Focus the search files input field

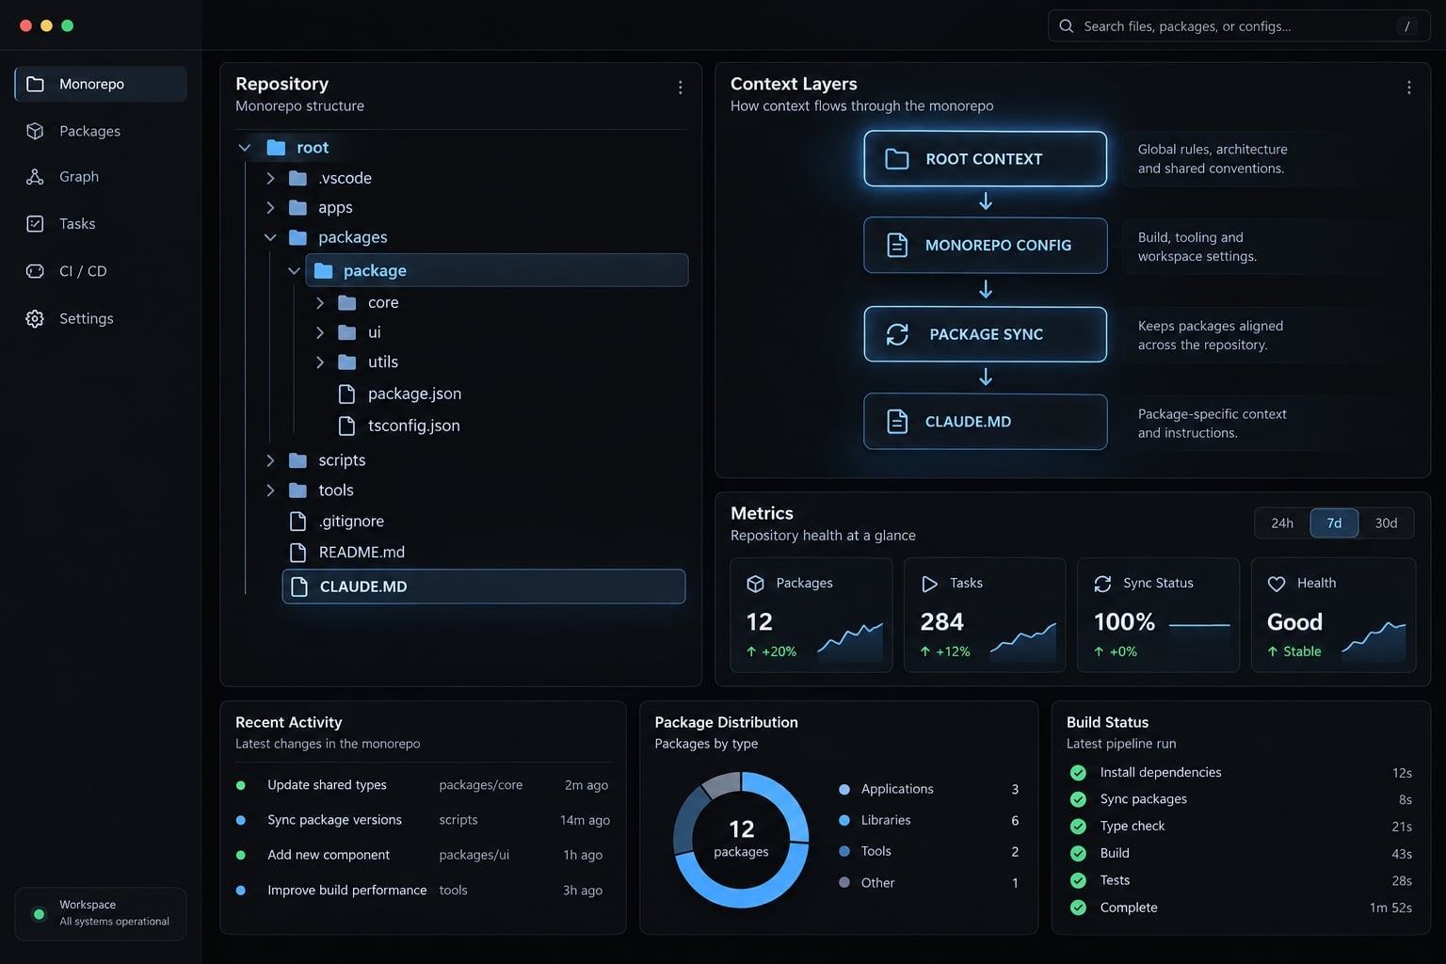point(1239,26)
